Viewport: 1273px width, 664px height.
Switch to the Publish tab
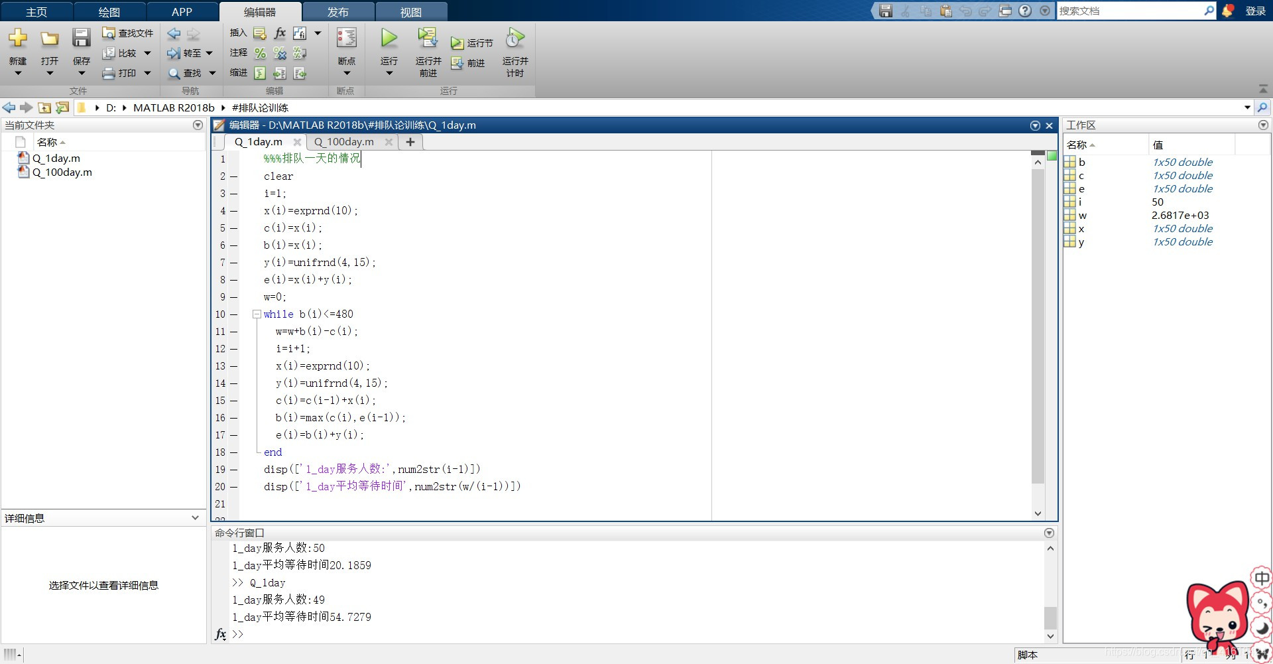tap(338, 12)
